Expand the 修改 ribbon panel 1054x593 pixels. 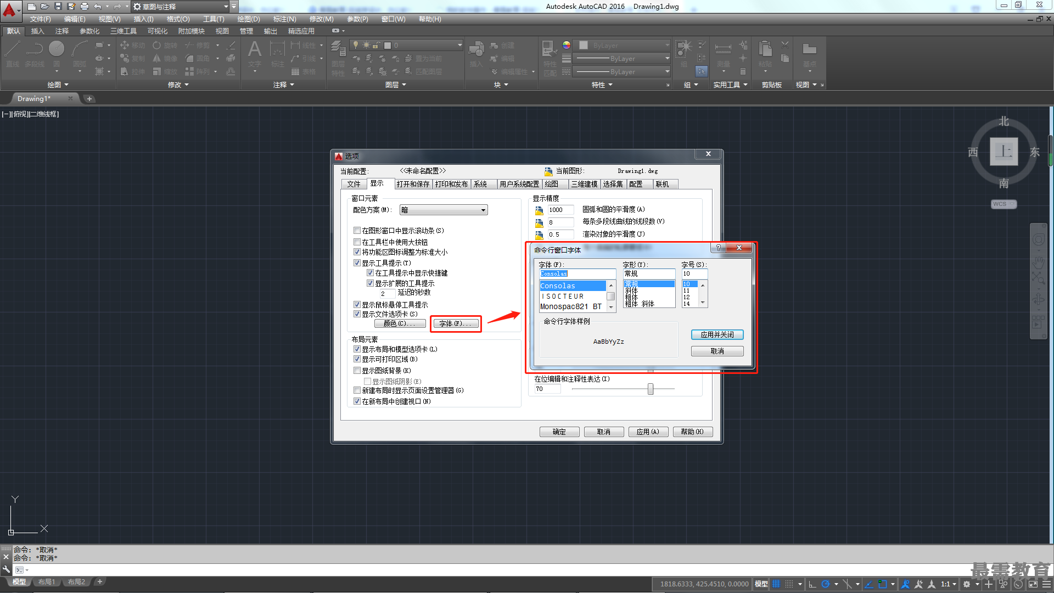coord(178,85)
